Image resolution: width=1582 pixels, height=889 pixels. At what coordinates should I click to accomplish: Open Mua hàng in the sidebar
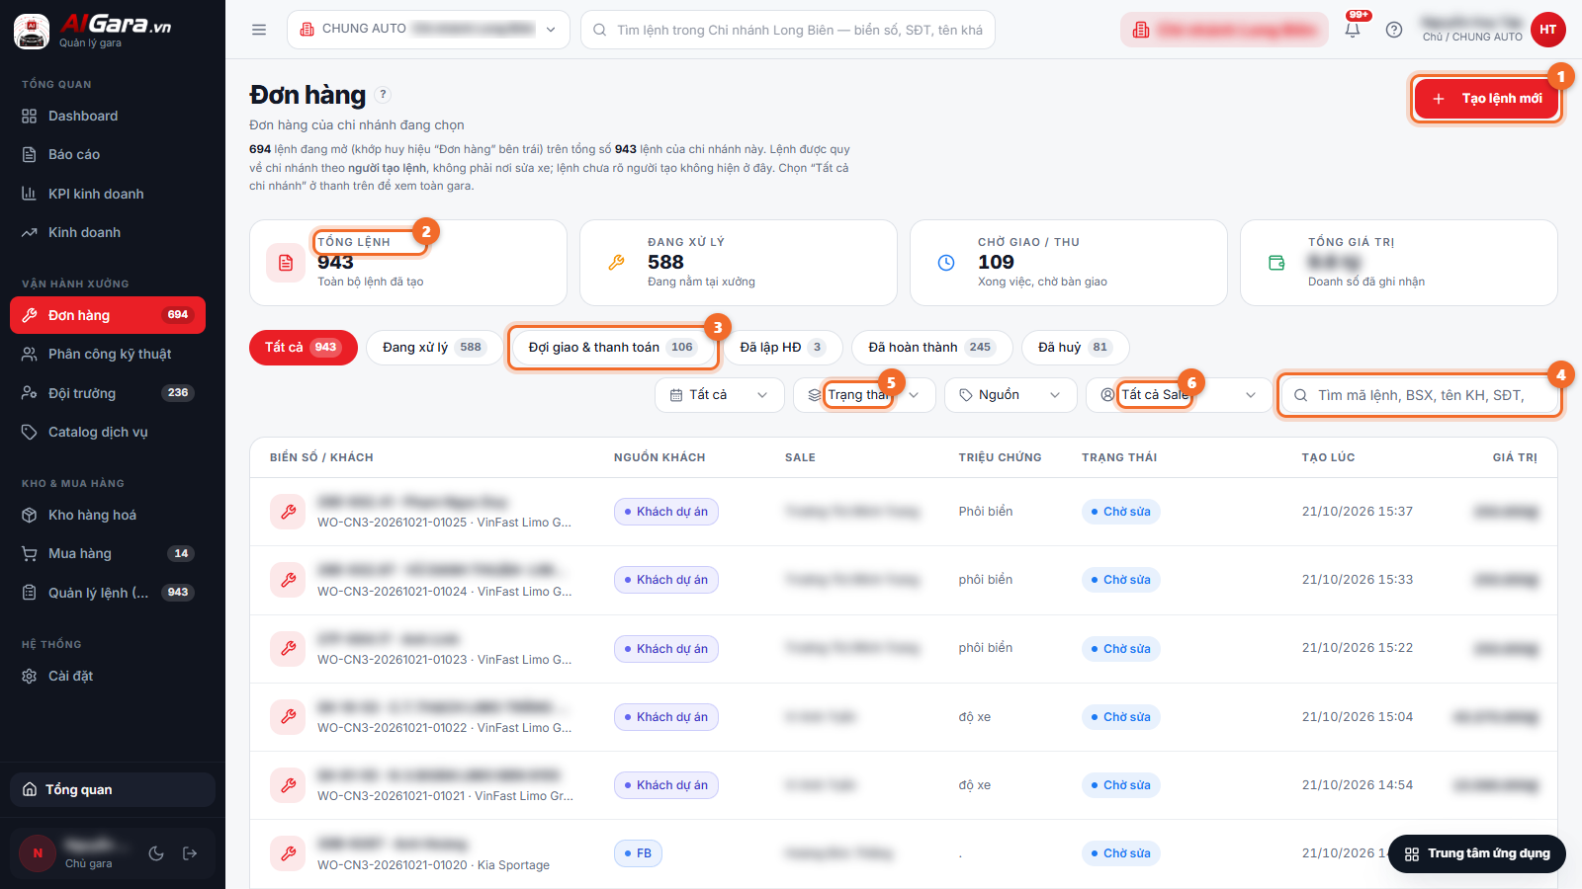(x=108, y=553)
